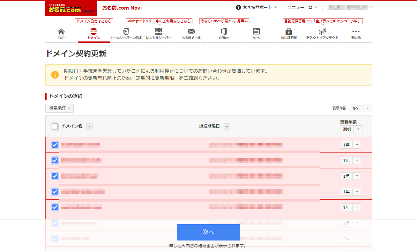
Task: Open the メニュー一覧 menu
Action: 302,7
